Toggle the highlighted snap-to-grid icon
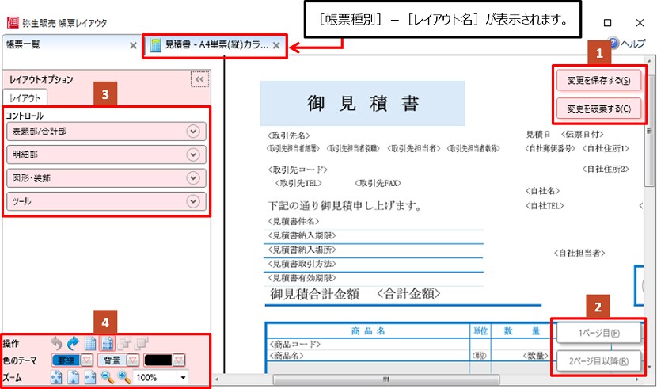Image resolution: width=657 pixels, height=389 pixels. pos(107,345)
